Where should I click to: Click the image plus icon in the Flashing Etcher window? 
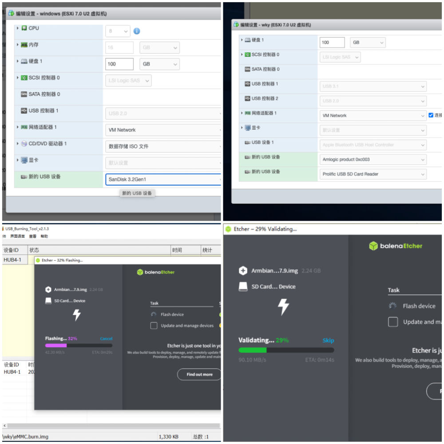pyautogui.click(x=48, y=289)
